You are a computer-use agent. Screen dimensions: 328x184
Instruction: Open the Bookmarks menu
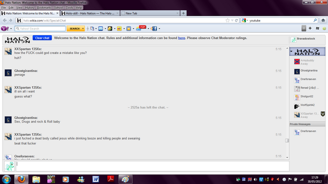click(x=44, y=8)
